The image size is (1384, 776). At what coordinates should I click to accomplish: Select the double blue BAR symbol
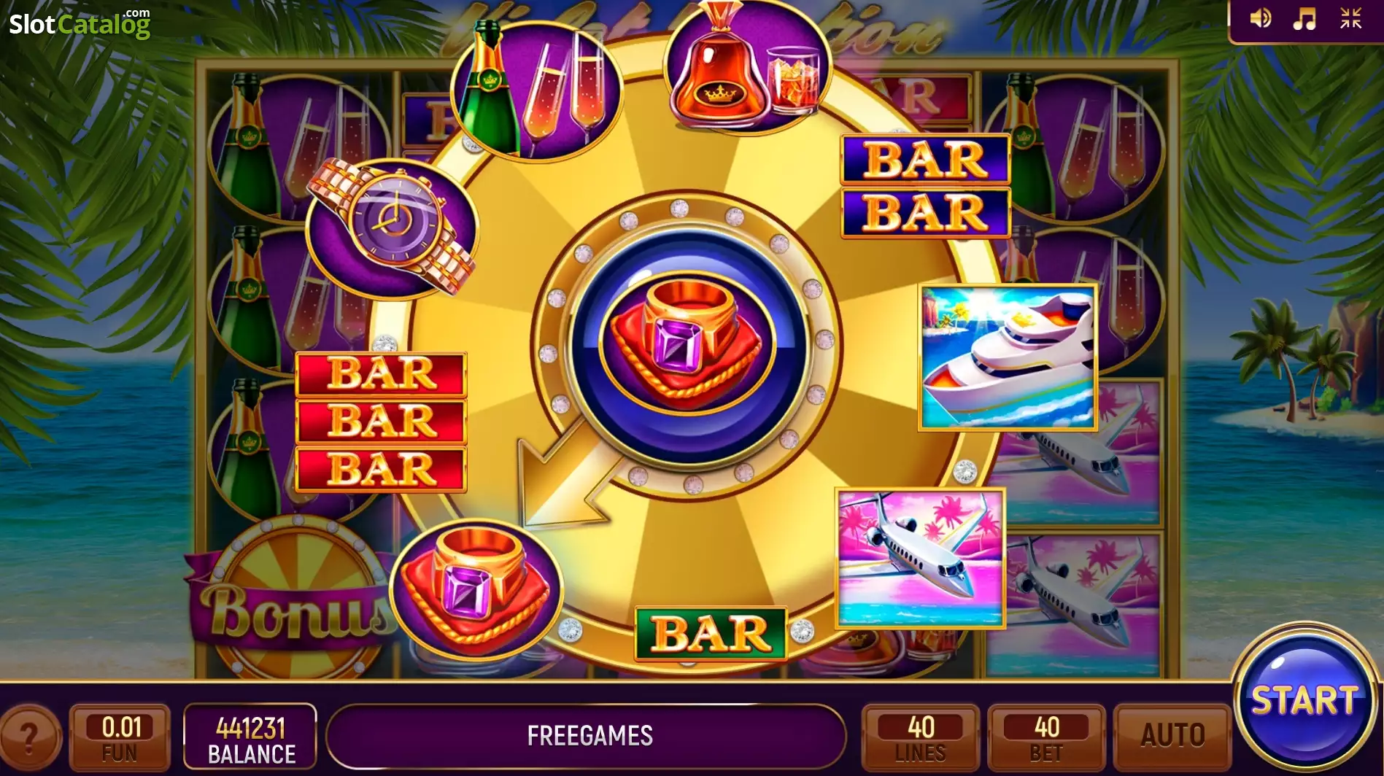[x=925, y=187]
